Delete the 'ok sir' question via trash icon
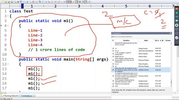The image size is (179, 100). (113, 64)
